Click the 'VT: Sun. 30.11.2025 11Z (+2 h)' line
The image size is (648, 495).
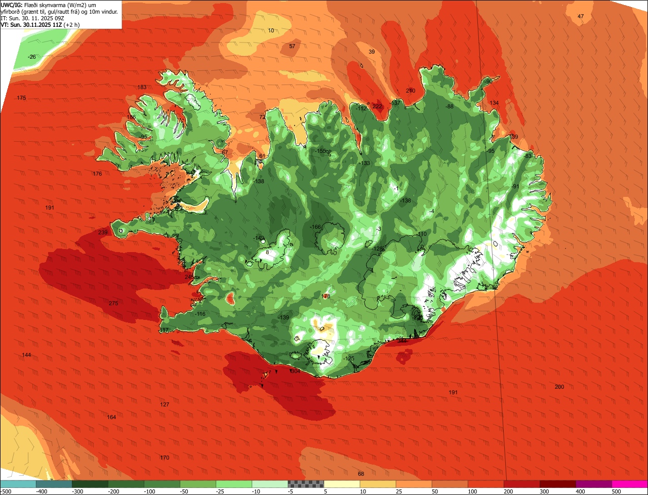coord(41,24)
